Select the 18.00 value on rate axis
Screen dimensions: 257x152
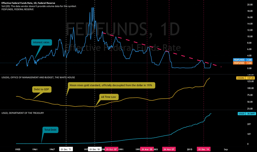(250, 11)
